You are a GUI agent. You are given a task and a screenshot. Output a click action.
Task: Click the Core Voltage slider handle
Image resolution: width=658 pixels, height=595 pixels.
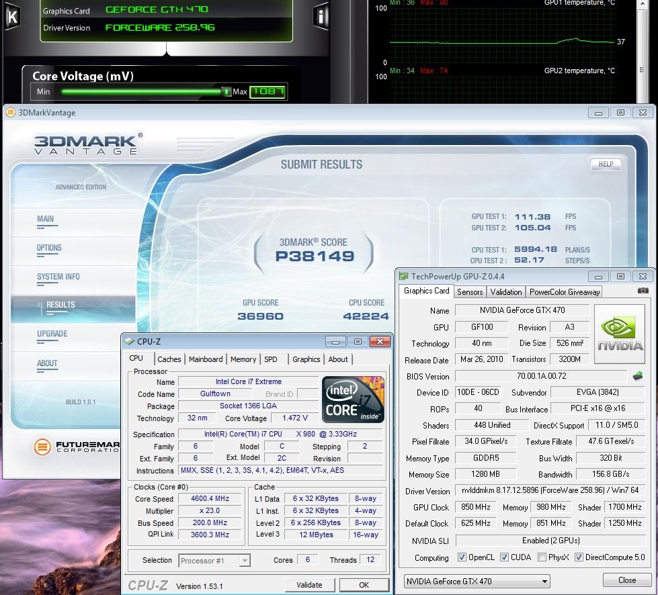(x=227, y=91)
